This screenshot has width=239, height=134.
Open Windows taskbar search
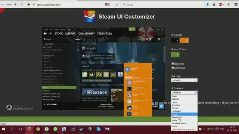[12, 129]
